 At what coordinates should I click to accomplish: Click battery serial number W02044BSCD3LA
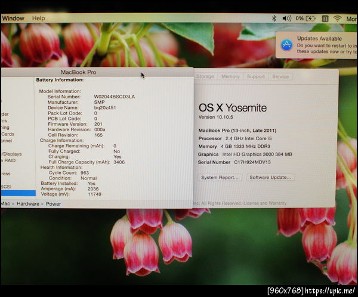115,97
